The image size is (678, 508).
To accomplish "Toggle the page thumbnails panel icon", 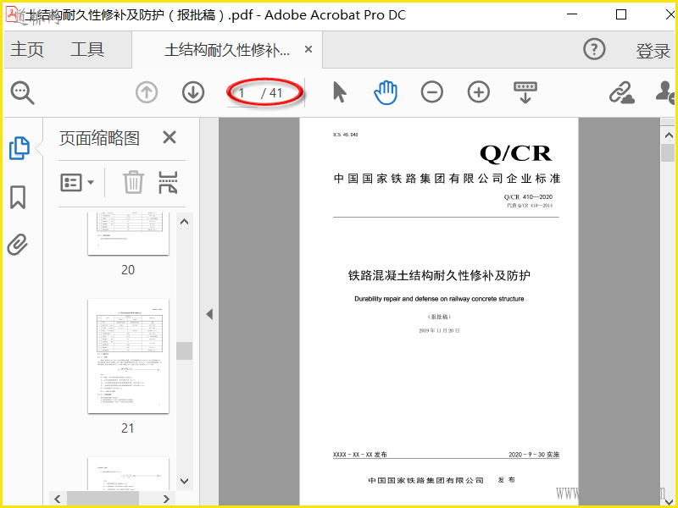I will point(19,148).
